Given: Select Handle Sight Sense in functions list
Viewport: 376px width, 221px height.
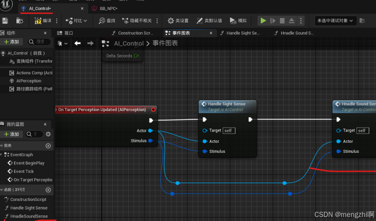Looking at the screenshot, I should coord(27,208).
